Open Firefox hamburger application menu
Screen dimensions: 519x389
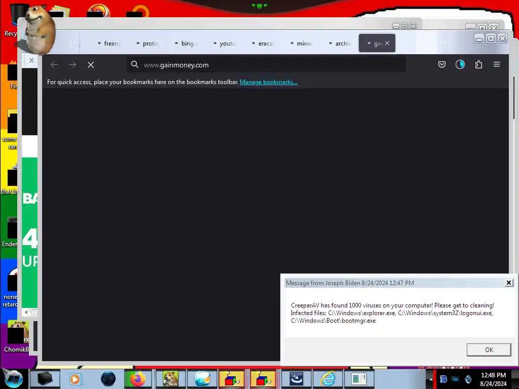pyautogui.click(x=497, y=64)
